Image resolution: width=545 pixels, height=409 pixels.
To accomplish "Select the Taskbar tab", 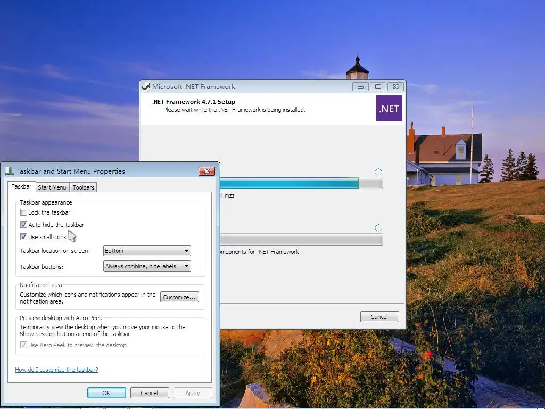I will pos(21,186).
